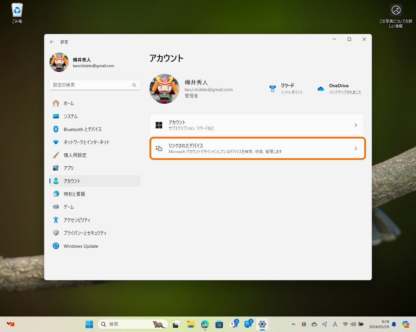Open Microsoft Edge from the taskbar
The height and width of the screenshot is (332, 416).
pyautogui.click(x=205, y=324)
